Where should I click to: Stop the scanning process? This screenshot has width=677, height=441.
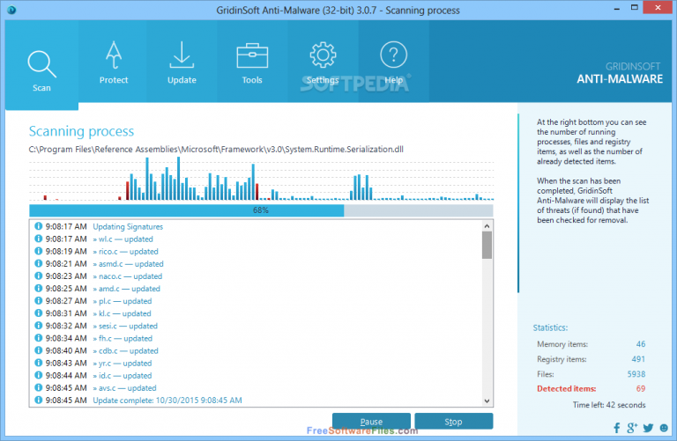coord(453,421)
